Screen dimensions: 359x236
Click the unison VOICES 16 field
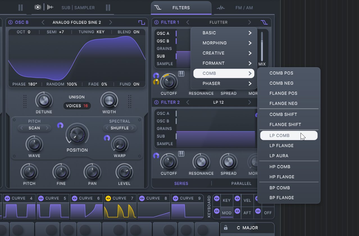click(77, 106)
